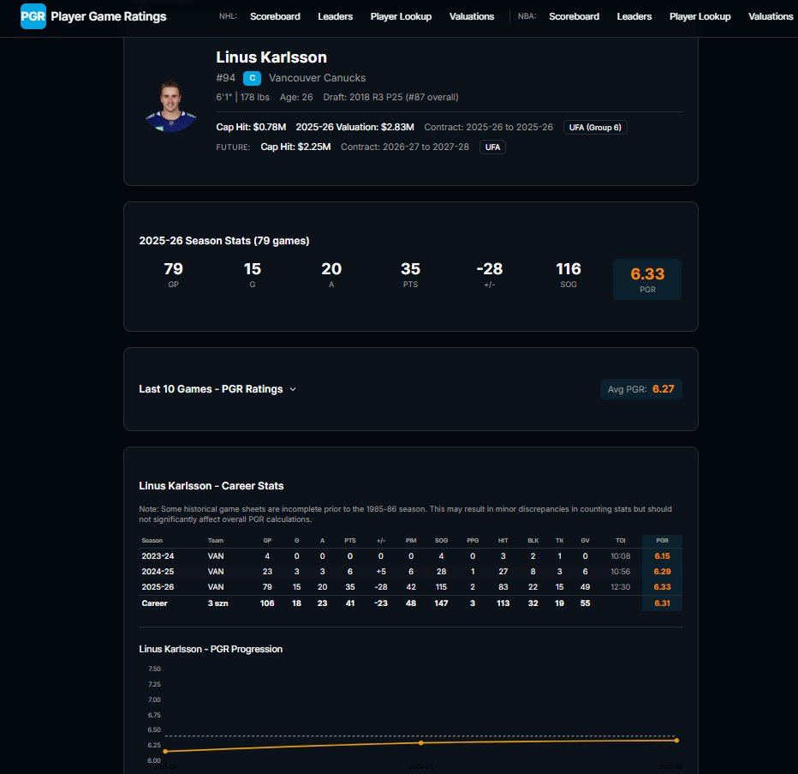Click the 10:08 TOI cell
This screenshot has height=774, width=798.
[621, 556]
